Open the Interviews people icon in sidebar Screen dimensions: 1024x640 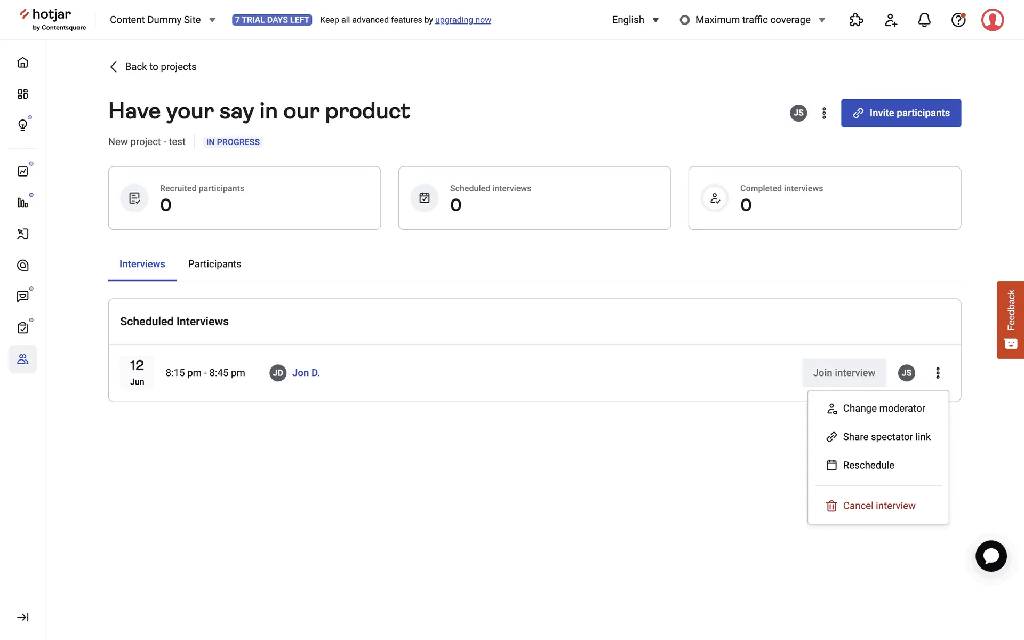[22, 359]
